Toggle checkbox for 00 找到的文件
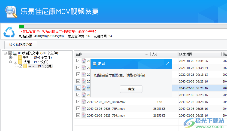 (x=10, y=53)
